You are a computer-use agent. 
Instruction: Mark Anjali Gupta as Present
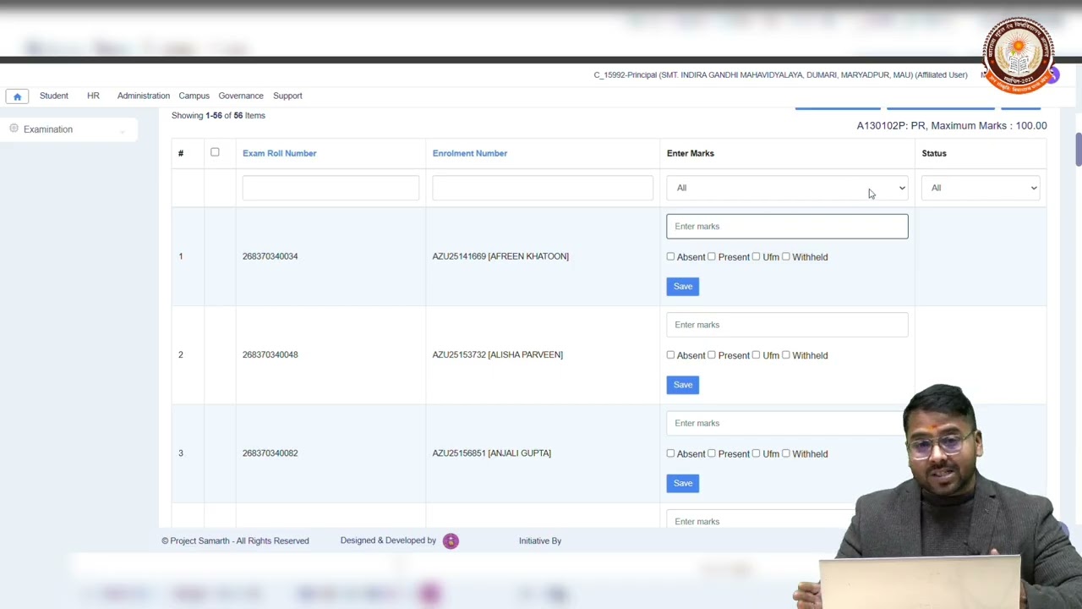coord(712,453)
